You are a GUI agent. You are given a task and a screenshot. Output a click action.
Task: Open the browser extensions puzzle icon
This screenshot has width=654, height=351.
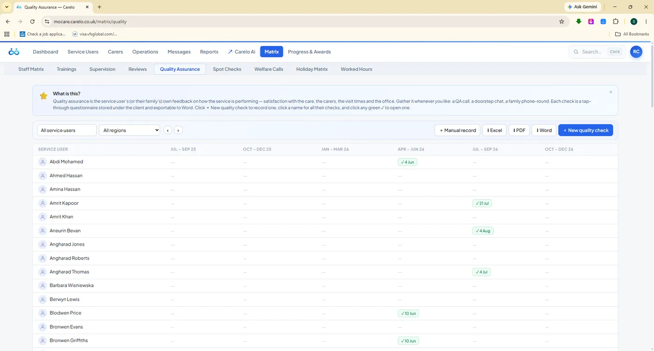pyautogui.click(x=615, y=21)
